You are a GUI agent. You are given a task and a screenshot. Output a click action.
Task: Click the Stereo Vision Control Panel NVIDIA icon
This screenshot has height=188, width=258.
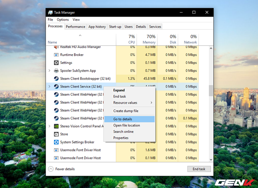tap(56, 126)
